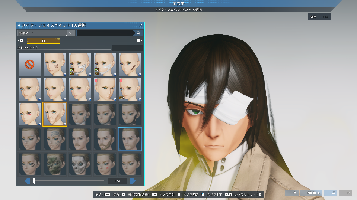Click the Enter select hint in the help bar

point(103,194)
